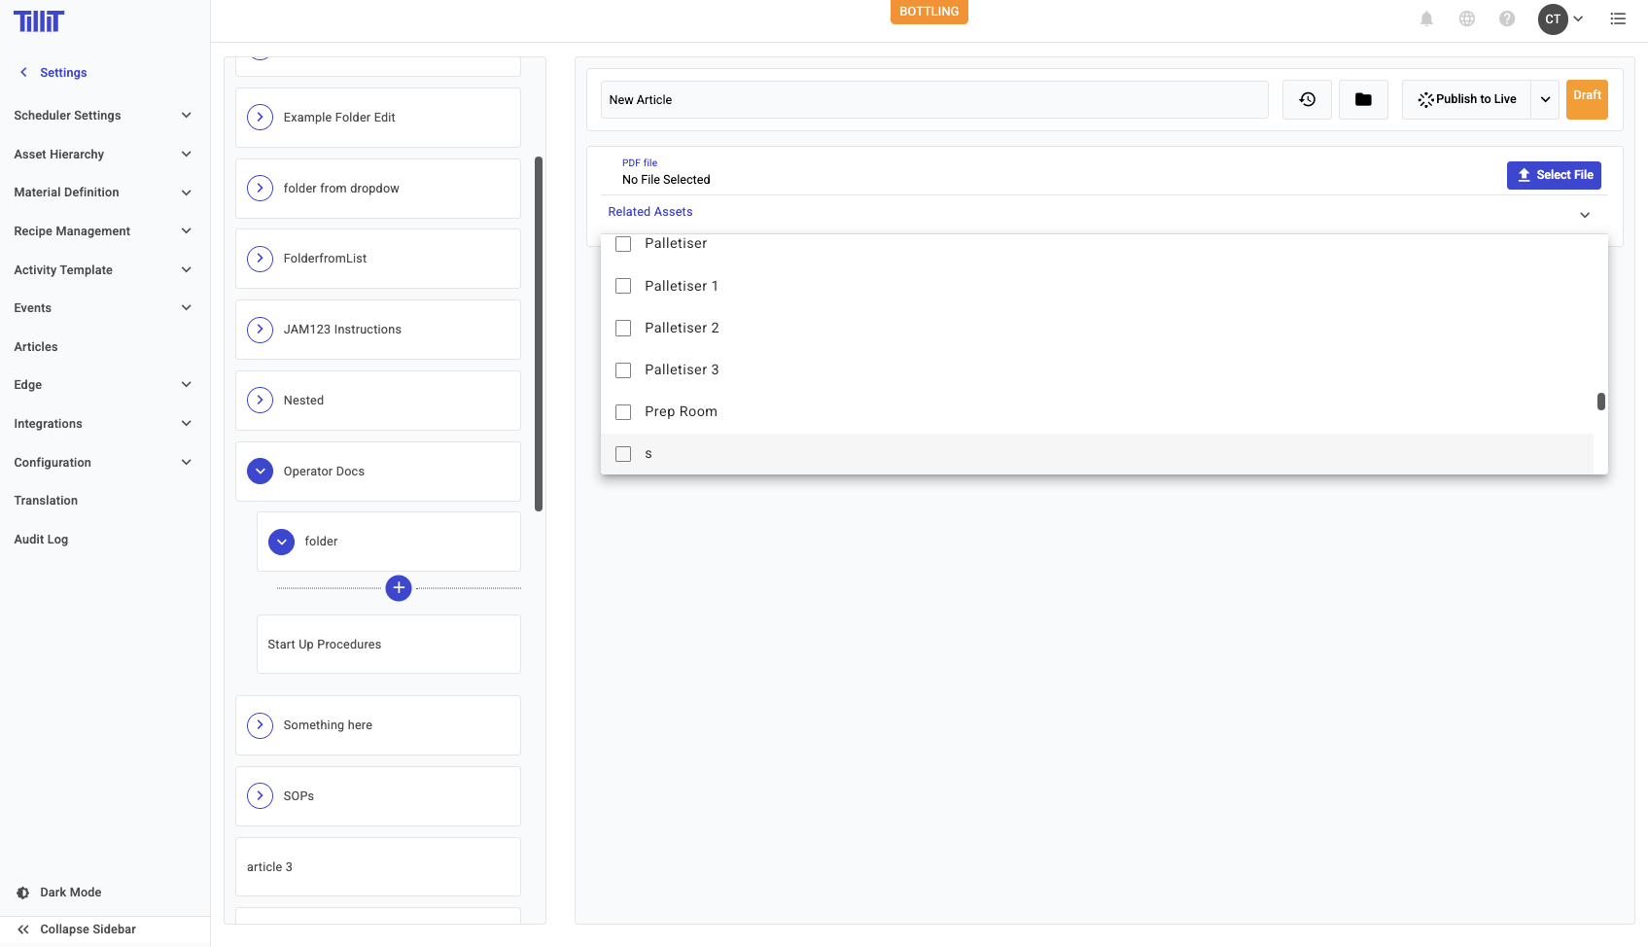Viewport: 1648px width, 947px height.
Task: Click the notifications bell icon
Action: 1426,18
